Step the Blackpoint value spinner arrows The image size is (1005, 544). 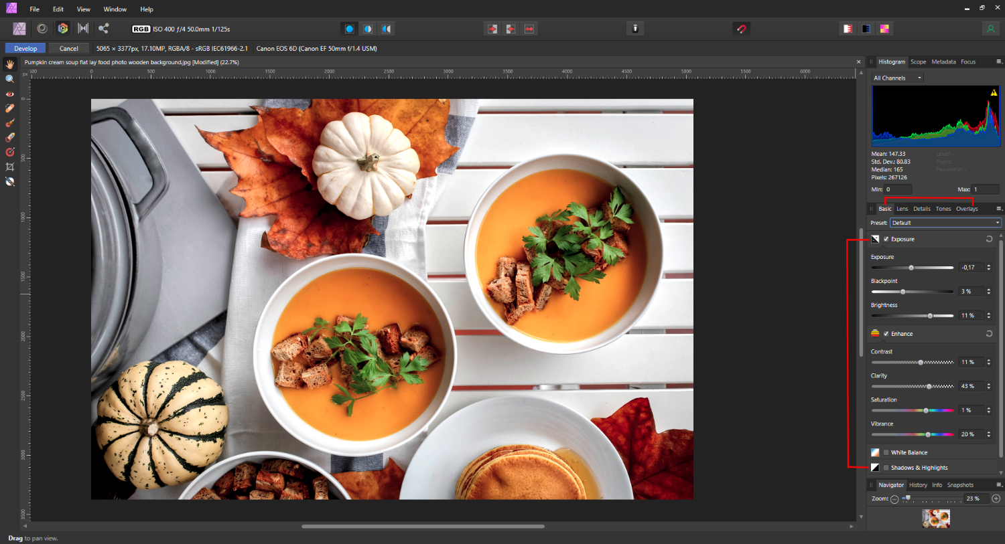pos(988,292)
